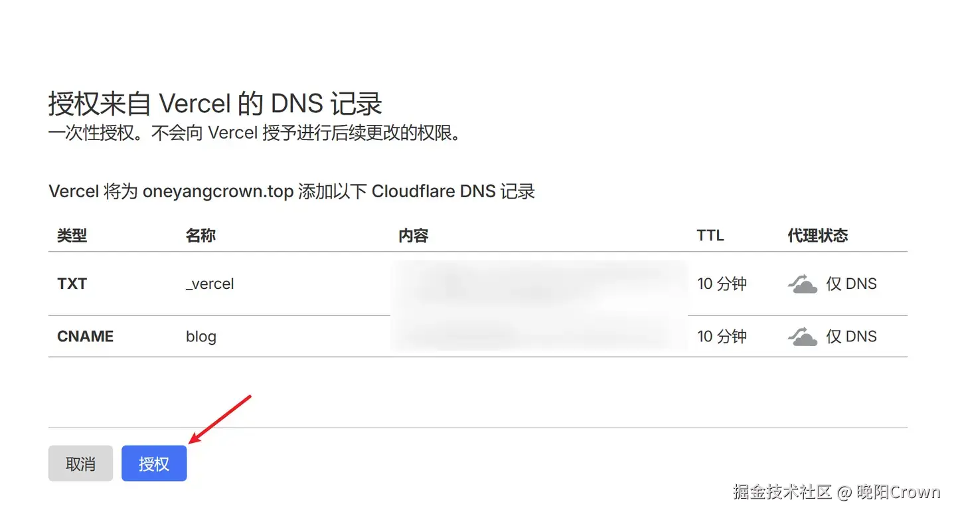Click the 内容 column header
Viewport: 956px width, 516px height.
click(413, 236)
